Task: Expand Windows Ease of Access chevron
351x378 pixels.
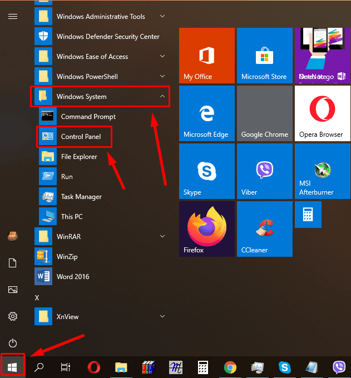Action: [162, 56]
